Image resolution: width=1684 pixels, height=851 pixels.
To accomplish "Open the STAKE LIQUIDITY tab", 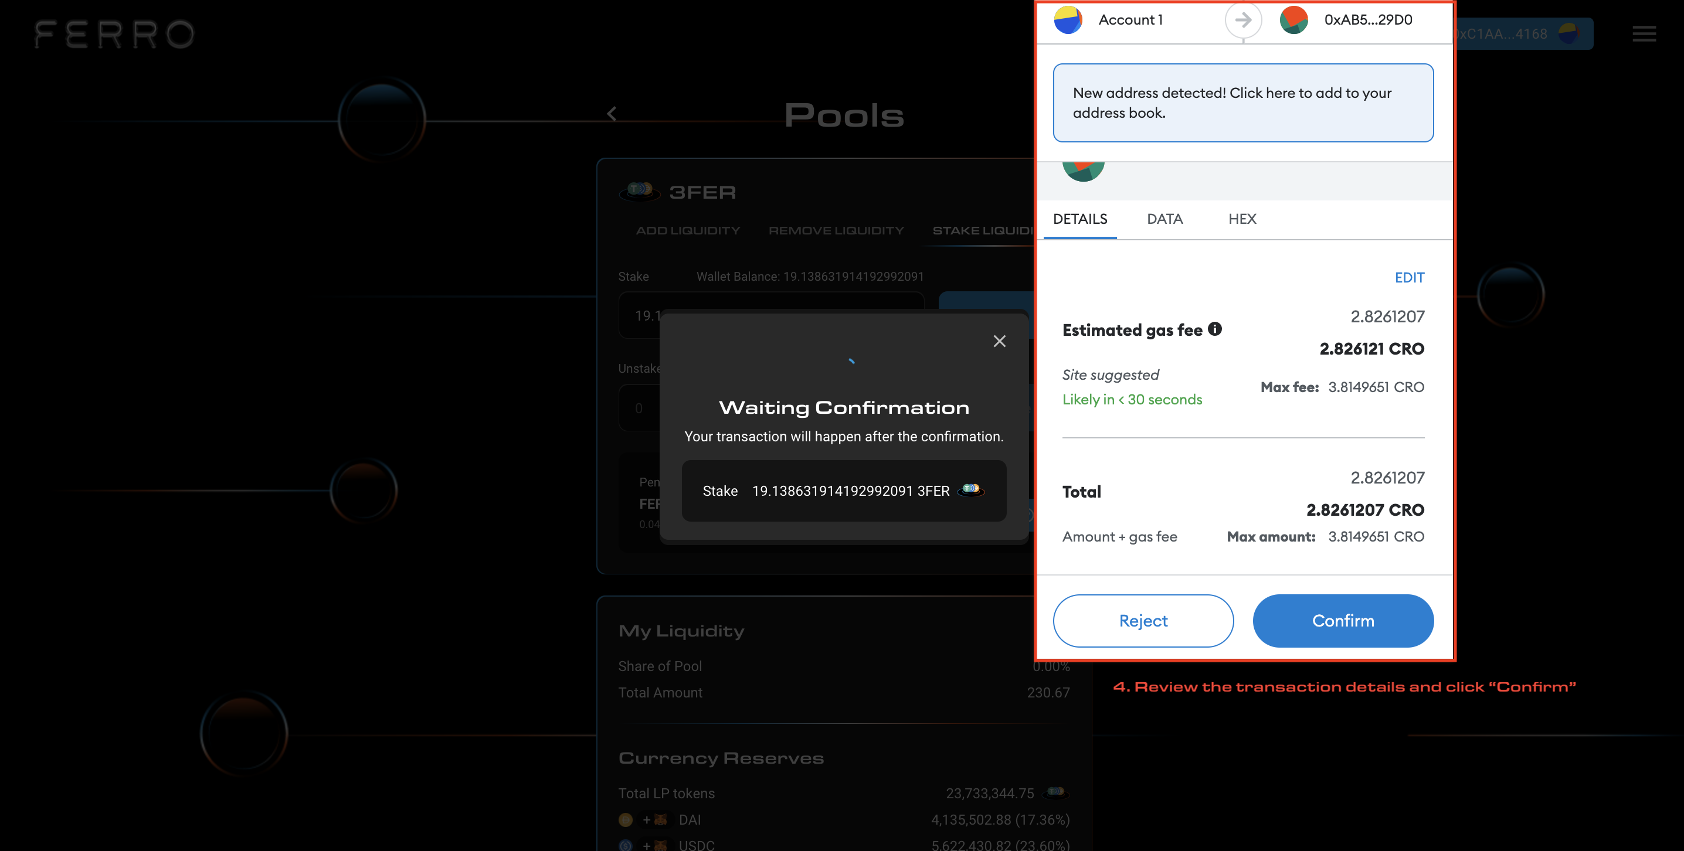I will [983, 230].
